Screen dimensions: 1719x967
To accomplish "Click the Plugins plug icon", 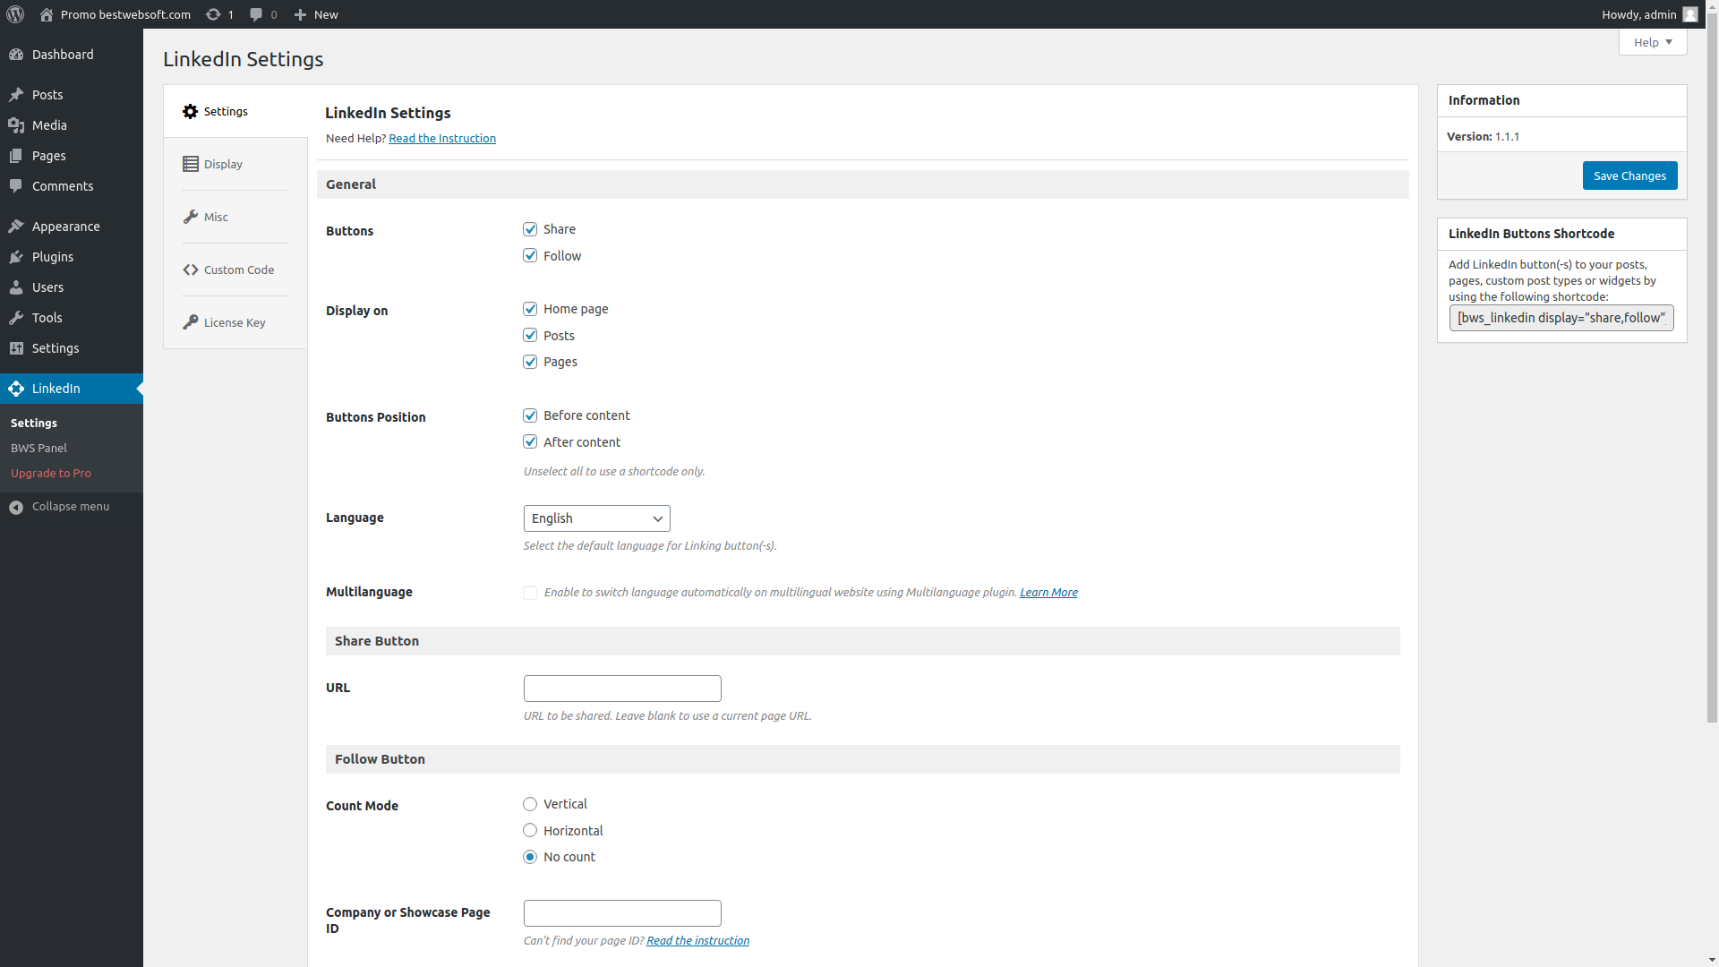I will [16, 257].
